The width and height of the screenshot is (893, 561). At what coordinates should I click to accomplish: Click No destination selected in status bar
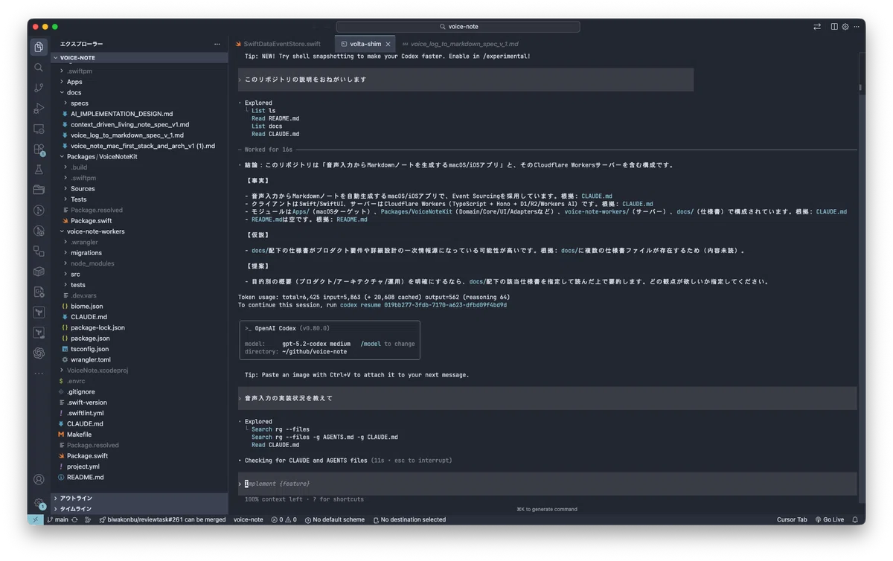point(409,519)
